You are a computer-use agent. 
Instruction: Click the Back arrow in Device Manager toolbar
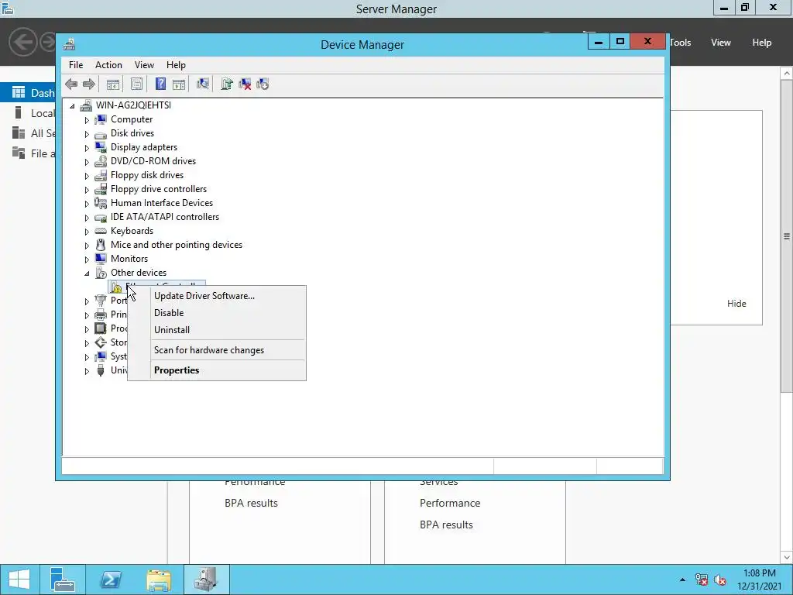(x=71, y=84)
